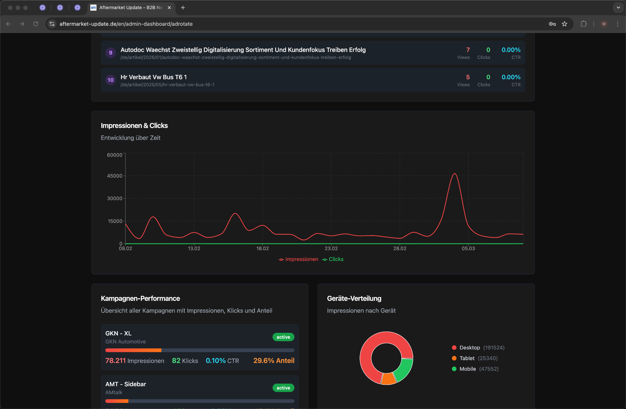Viewport: 626px width, 409px height.
Task: Toggle the Clicks legend entry
Action: click(333, 259)
